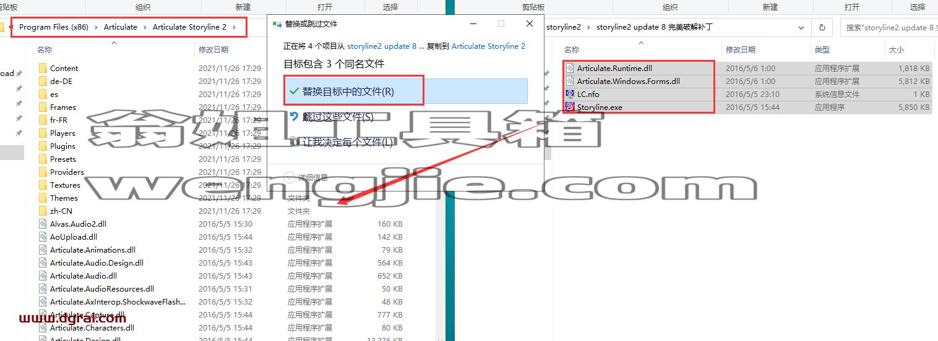Click the es folder icon

point(43,94)
